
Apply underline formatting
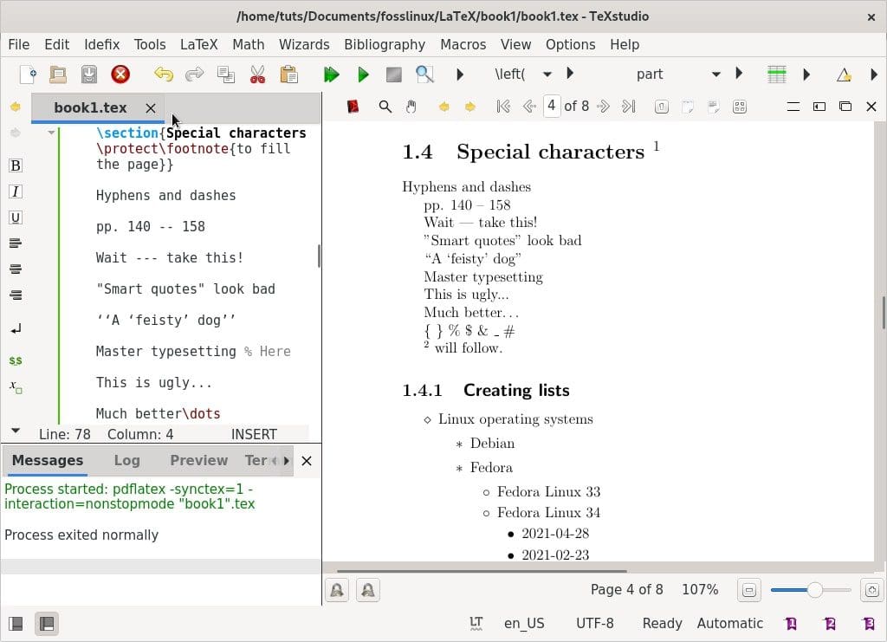(x=15, y=217)
